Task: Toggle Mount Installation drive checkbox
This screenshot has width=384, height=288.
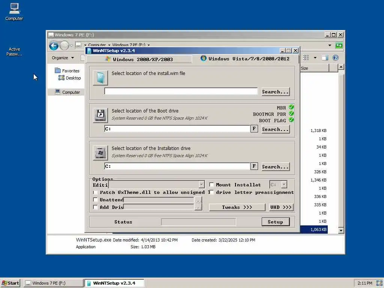Action: tap(211, 184)
